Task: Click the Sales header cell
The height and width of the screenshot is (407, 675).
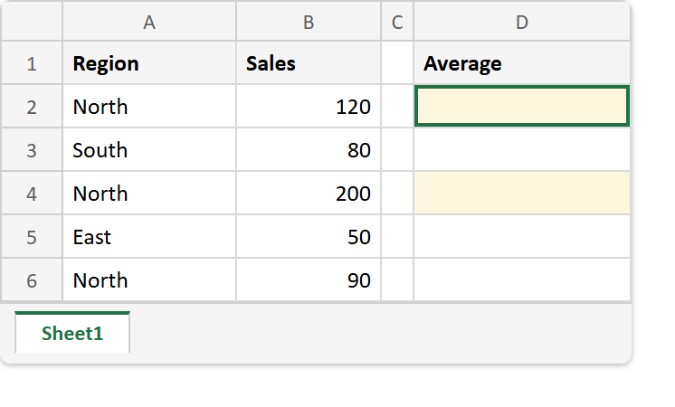Action: (x=309, y=63)
